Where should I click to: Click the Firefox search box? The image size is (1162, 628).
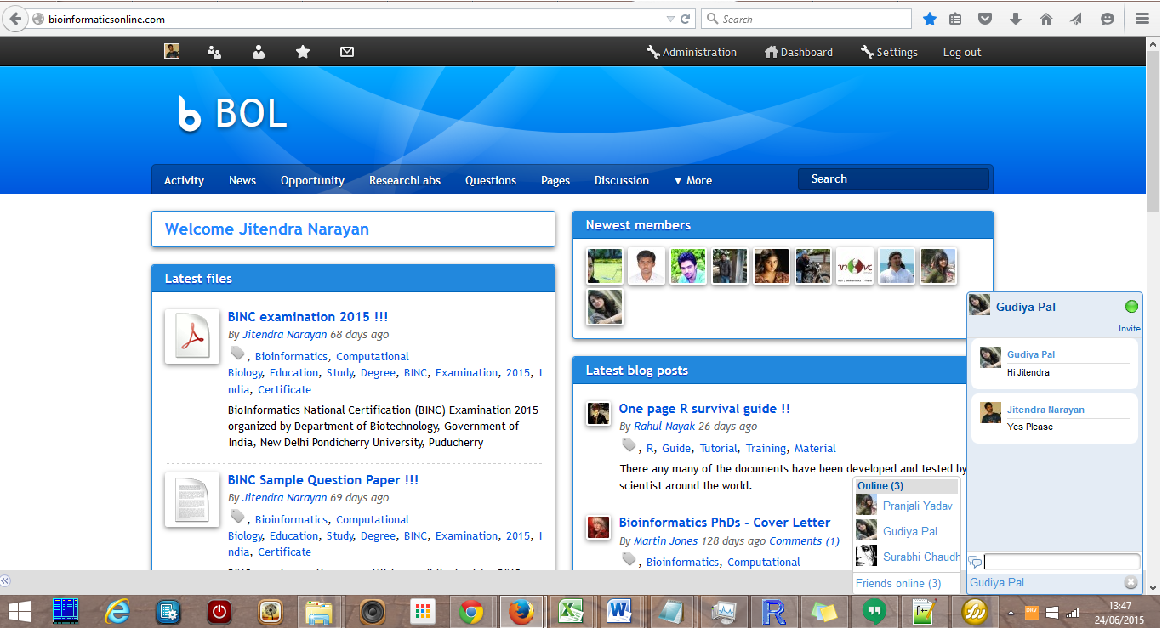click(x=808, y=19)
